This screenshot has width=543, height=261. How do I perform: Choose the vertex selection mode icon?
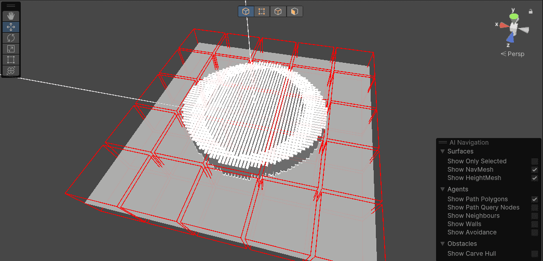(262, 11)
